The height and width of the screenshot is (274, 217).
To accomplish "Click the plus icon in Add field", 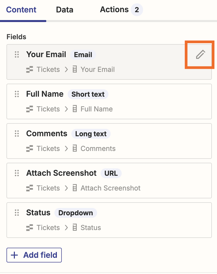I will point(14,255).
